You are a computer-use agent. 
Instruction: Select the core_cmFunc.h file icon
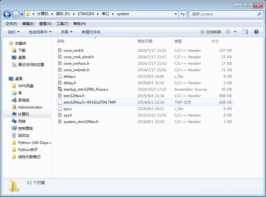coord(60,63)
